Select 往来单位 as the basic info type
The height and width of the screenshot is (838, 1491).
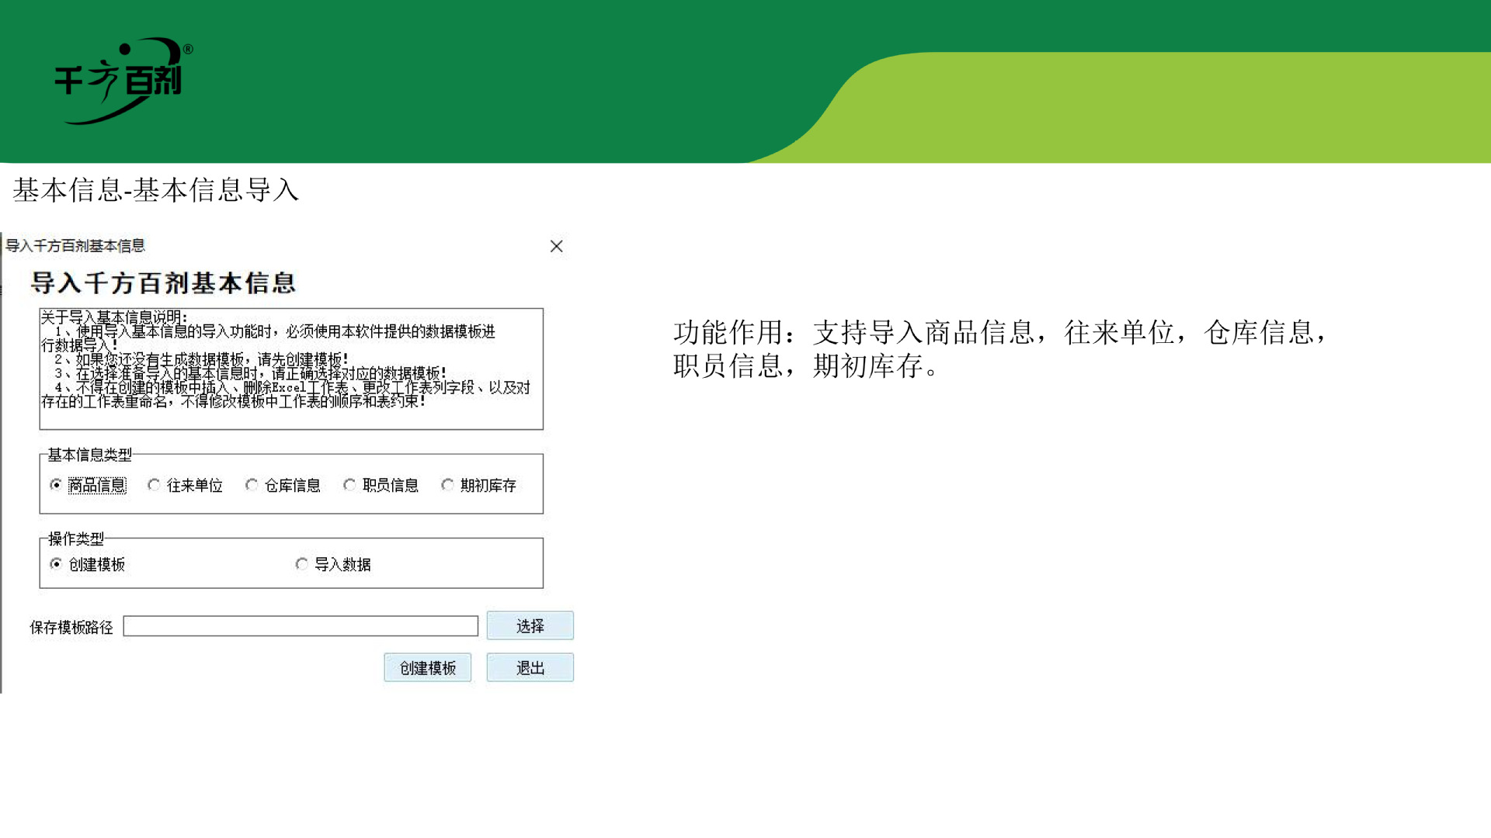click(154, 484)
